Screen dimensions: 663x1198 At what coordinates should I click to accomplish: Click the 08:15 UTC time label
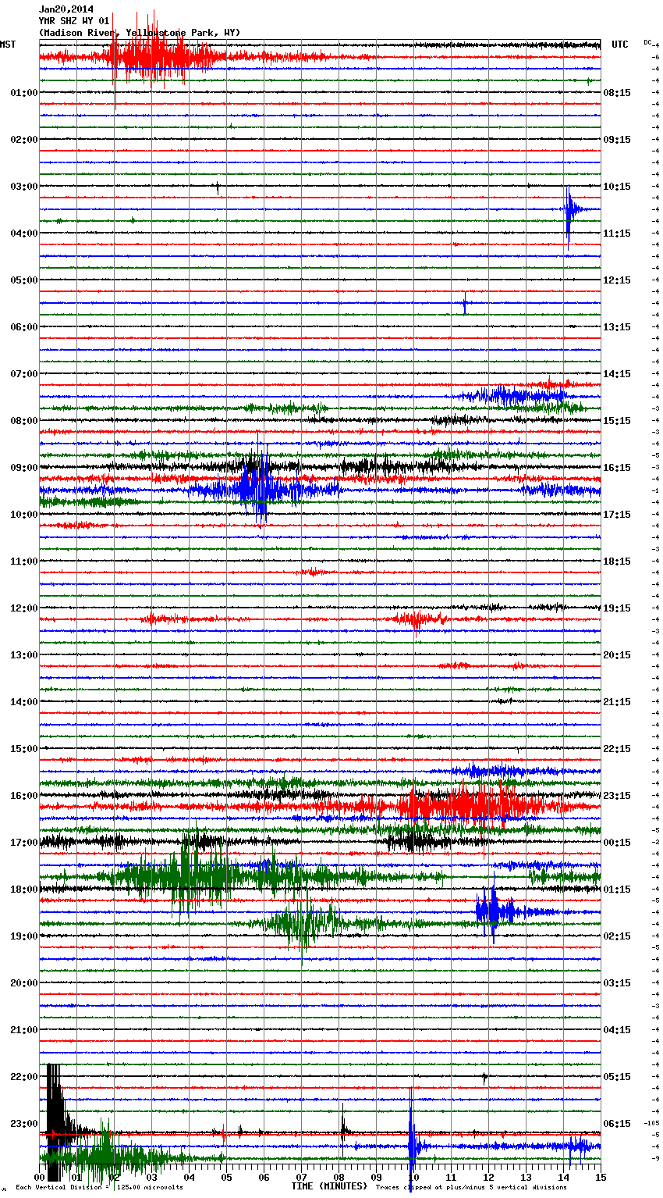pyautogui.click(x=617, y=93)
